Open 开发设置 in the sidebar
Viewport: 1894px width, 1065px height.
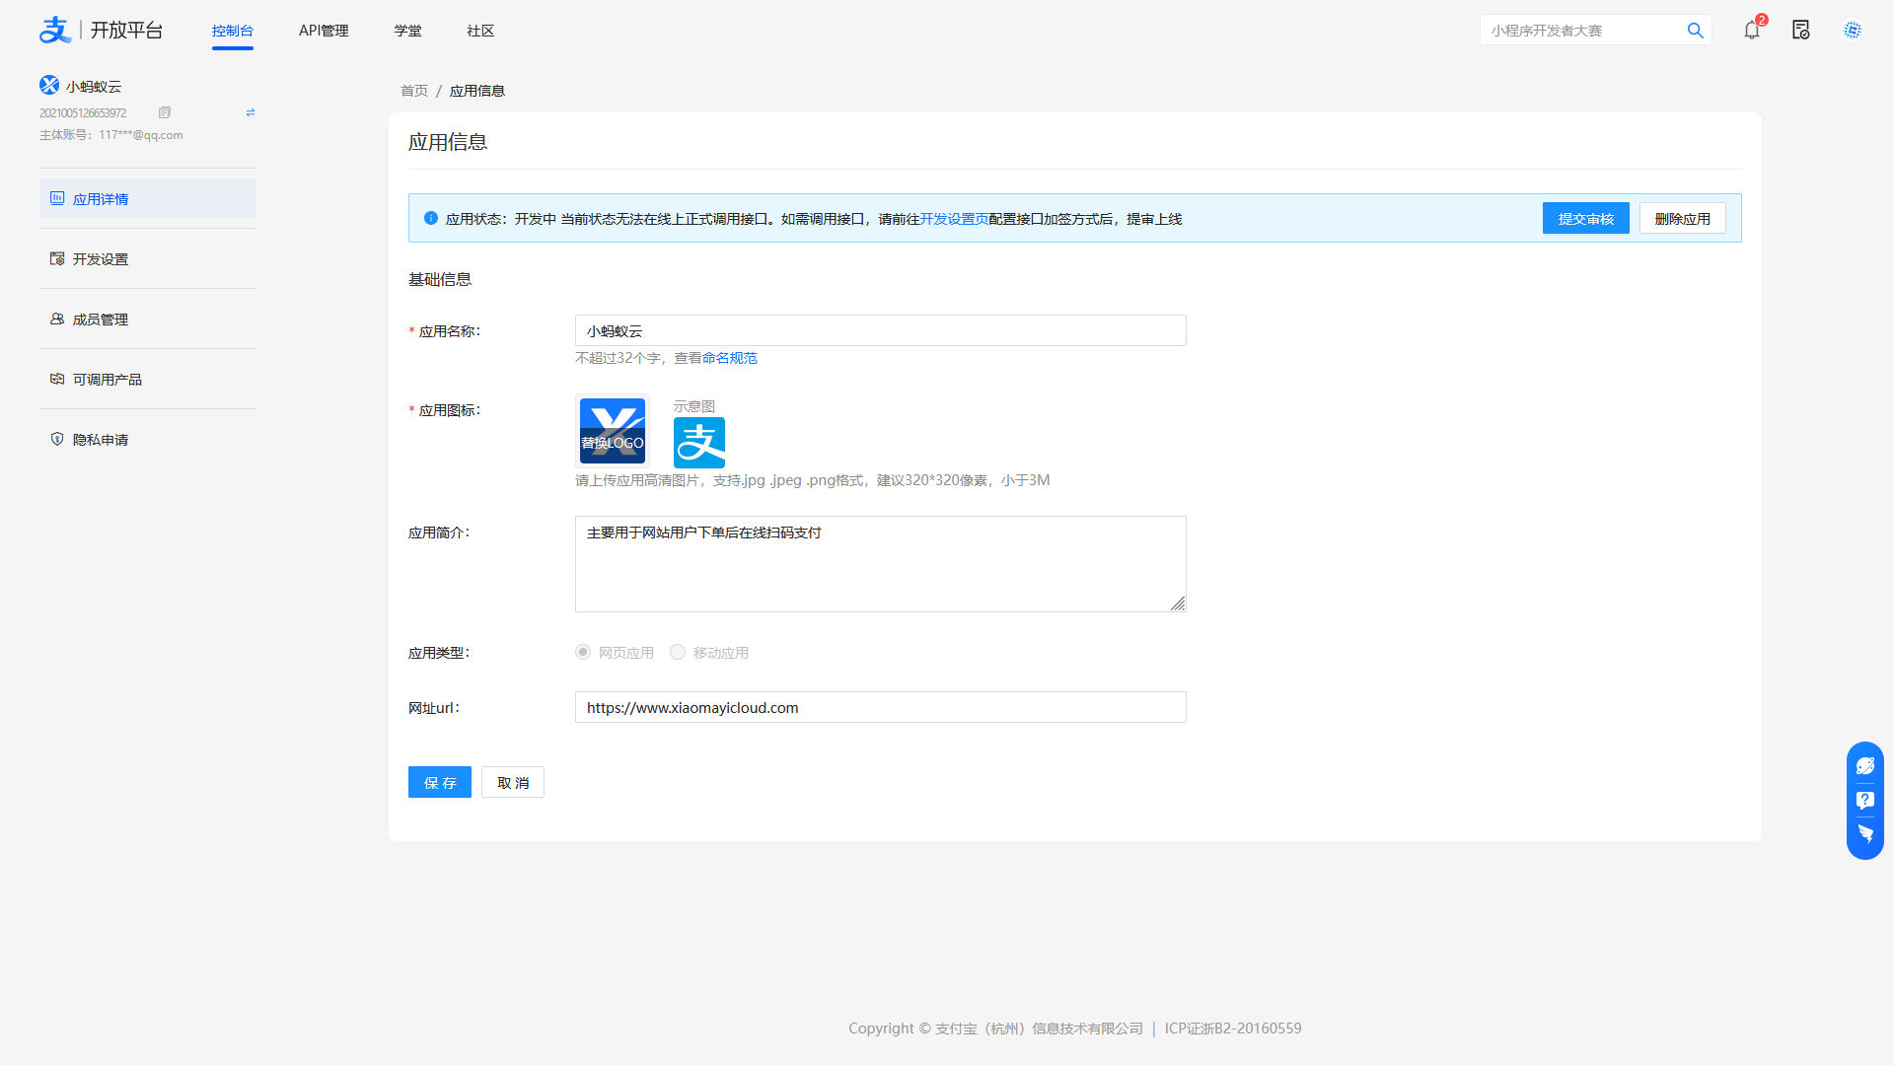pyautogui.click(x=101, y=259)
